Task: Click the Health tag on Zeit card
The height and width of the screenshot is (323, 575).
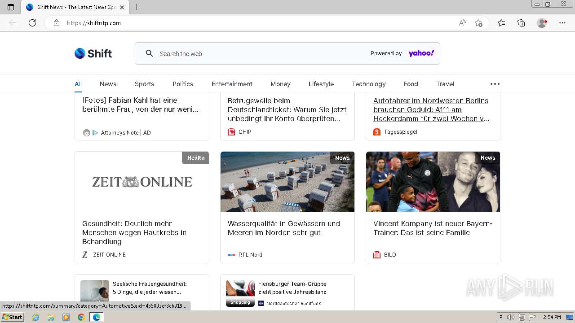Action: [195, 158]
